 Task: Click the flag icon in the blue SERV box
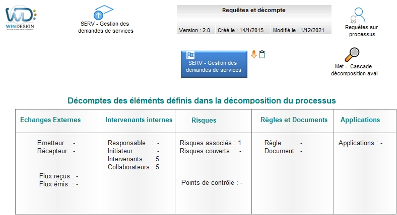(190, 55)
